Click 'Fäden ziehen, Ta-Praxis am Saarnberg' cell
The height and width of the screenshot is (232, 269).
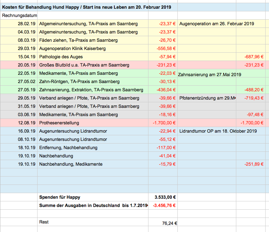click(93, 40)
